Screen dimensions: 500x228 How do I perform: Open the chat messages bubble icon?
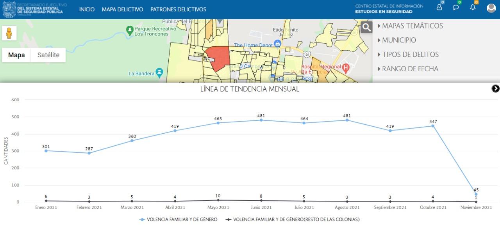click(x=456, y=8)
